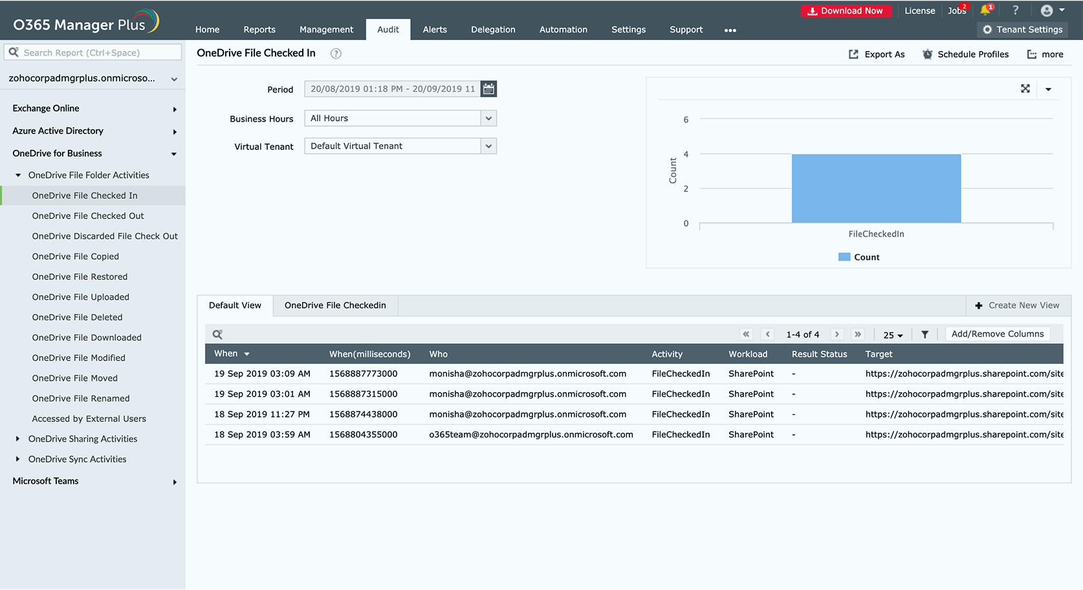This screenshot has width=1083, height=590.
Task: Open the Business Hours dropdown
Action: [488, 118]
